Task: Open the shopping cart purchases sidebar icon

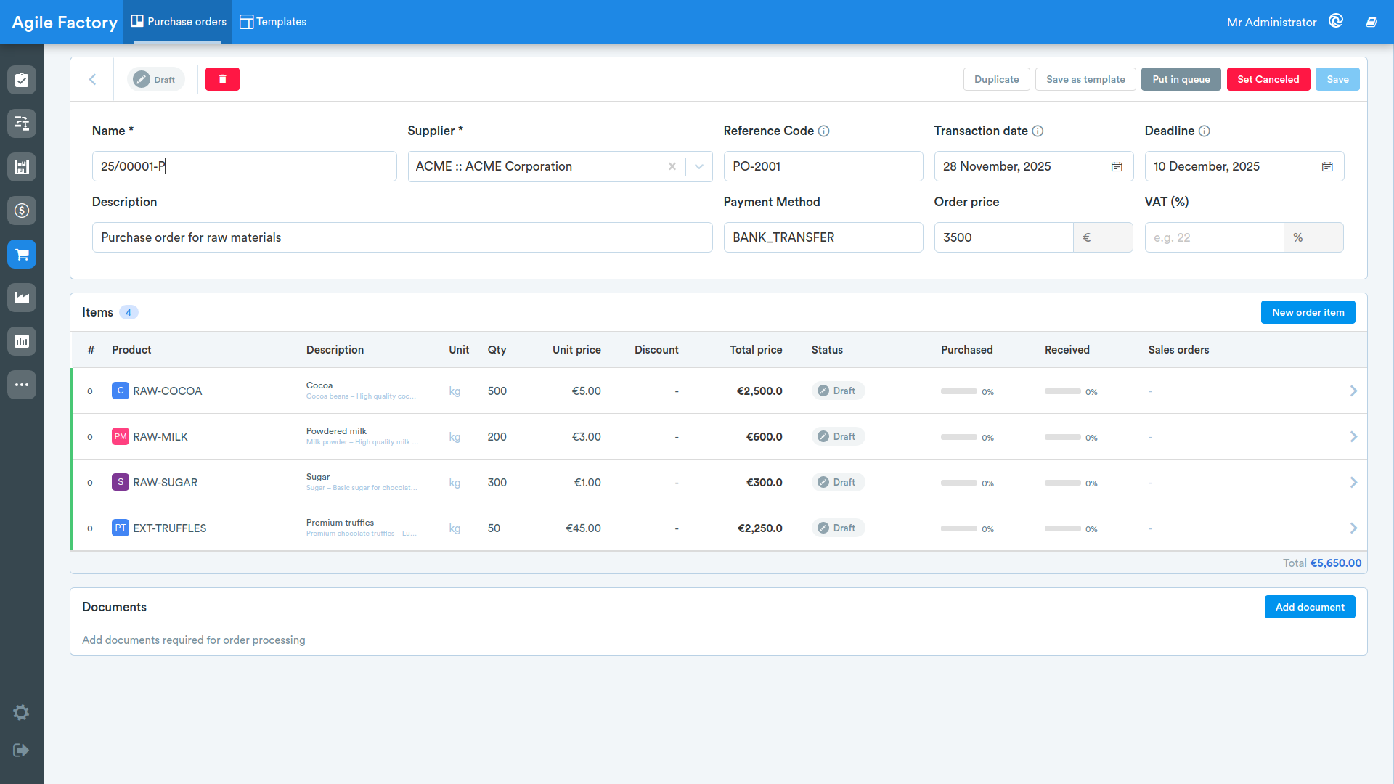Action: point(22,254)
